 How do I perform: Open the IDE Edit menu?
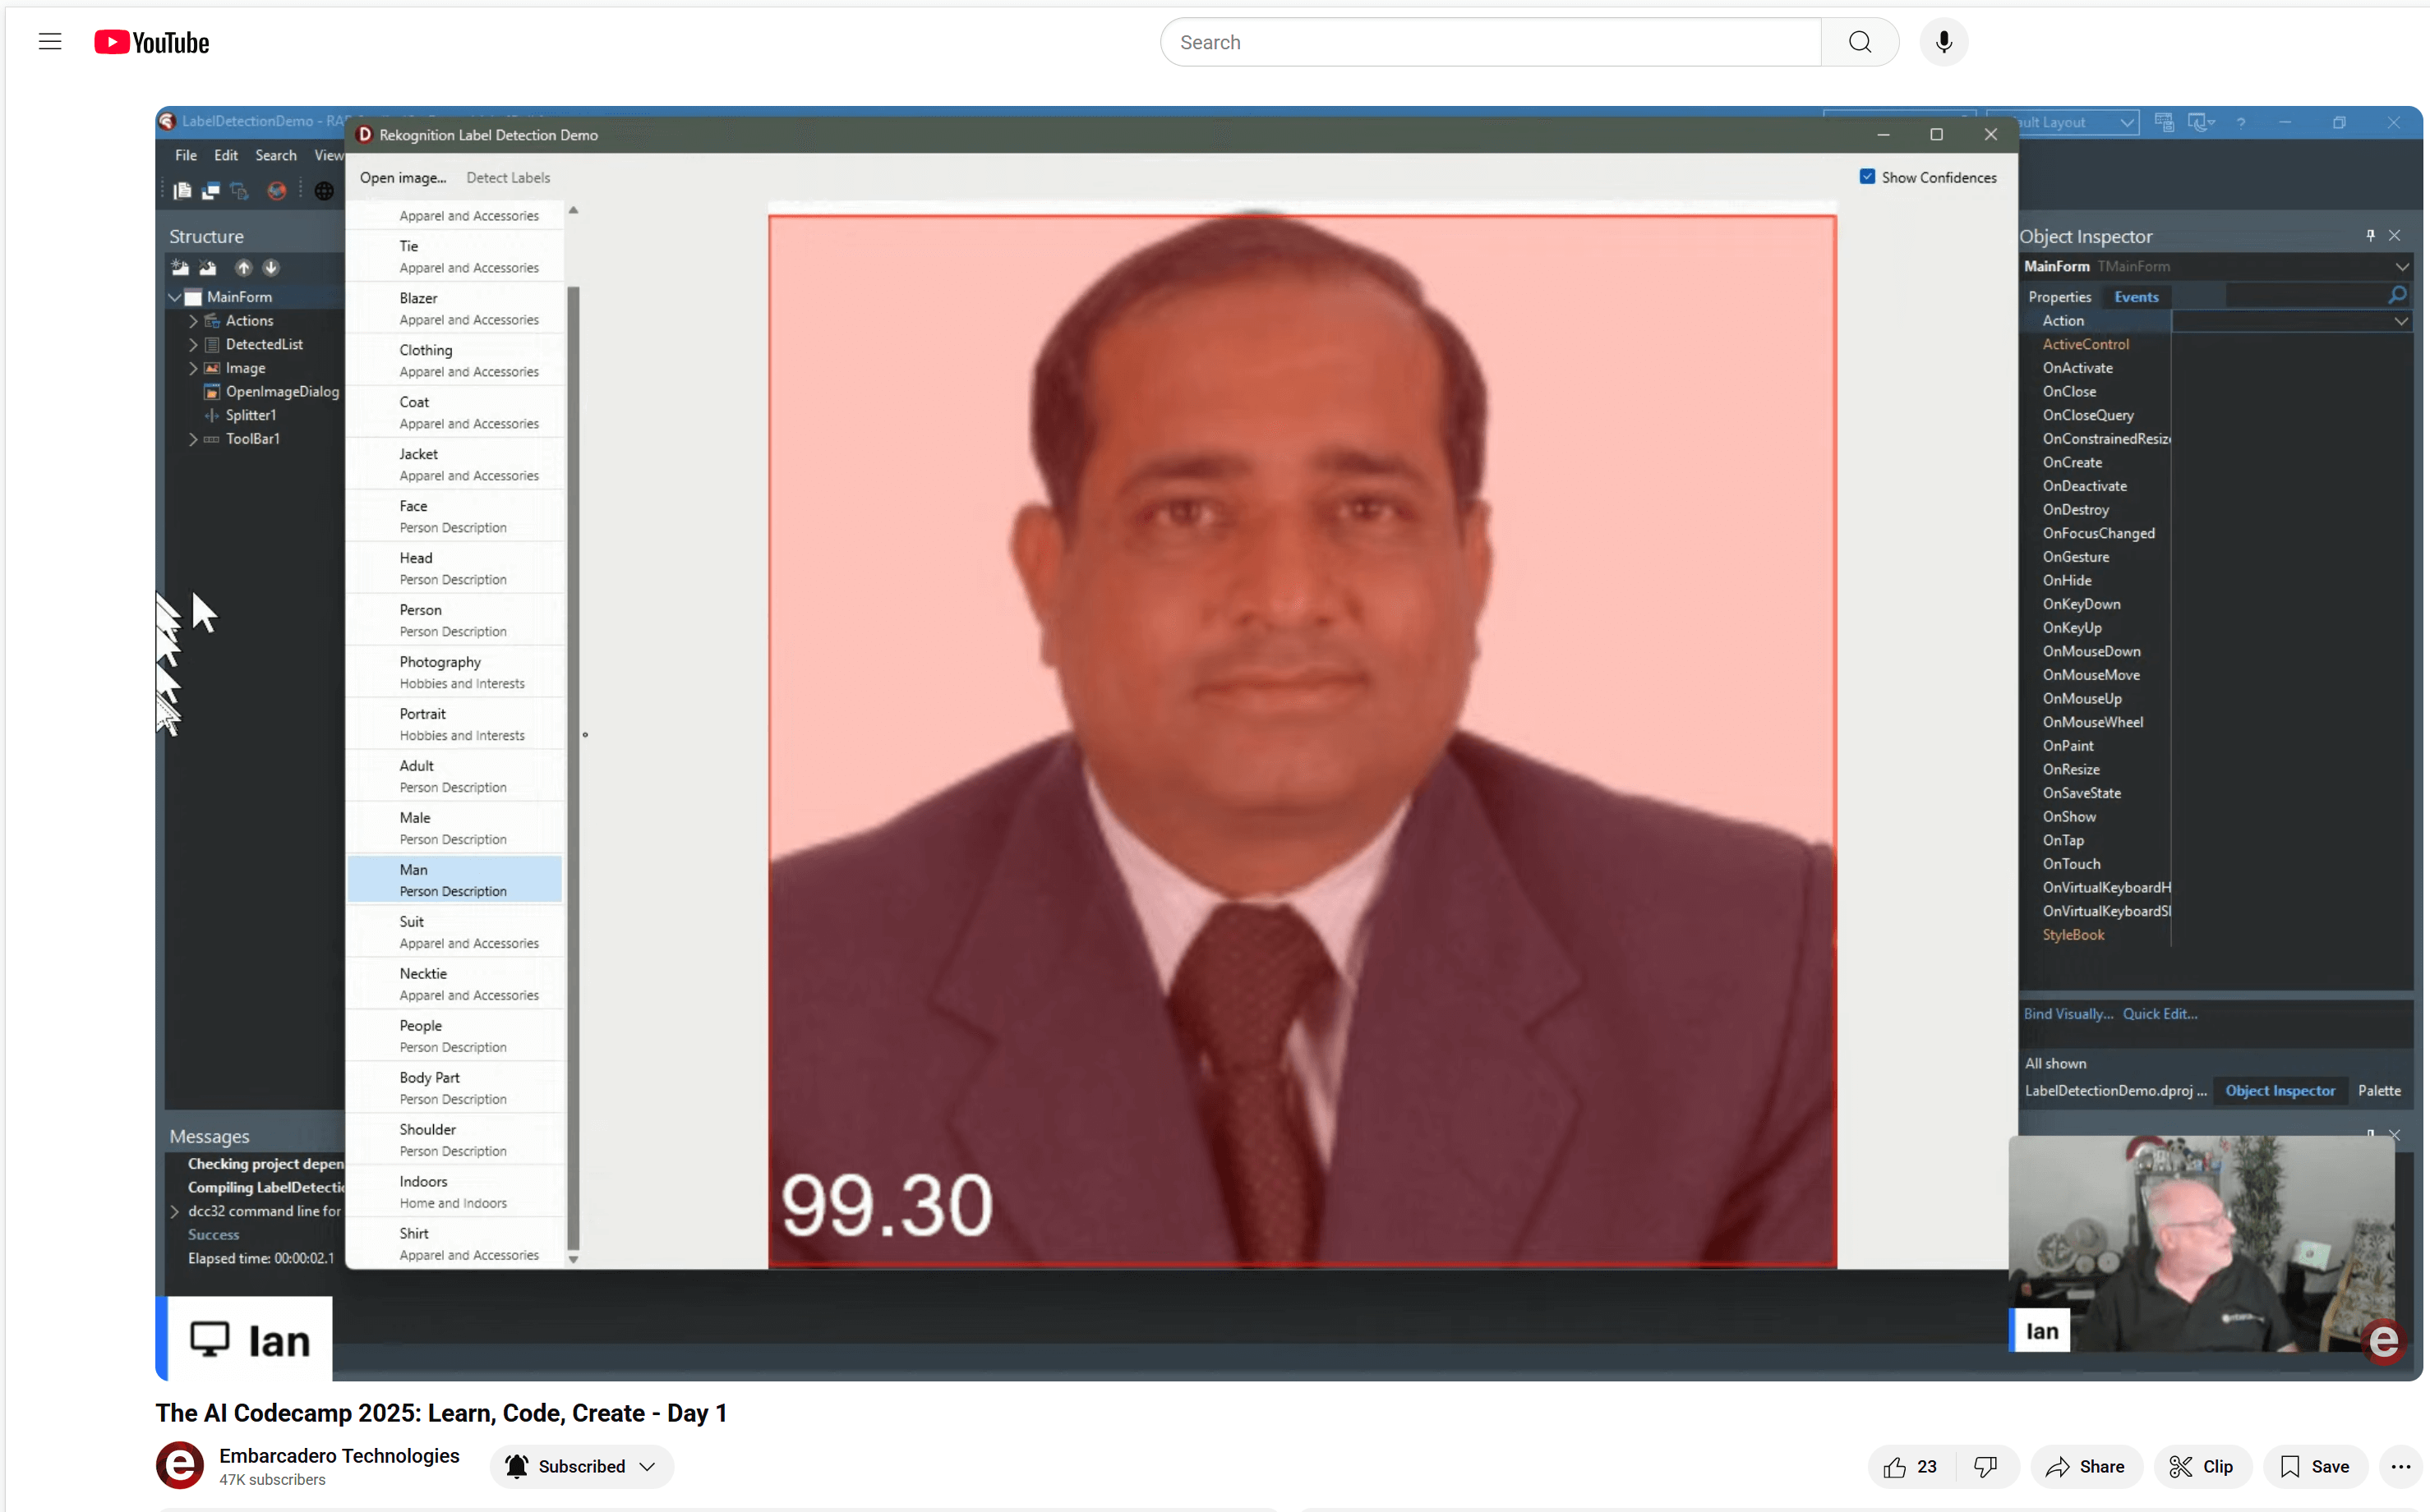click(226, 155)
